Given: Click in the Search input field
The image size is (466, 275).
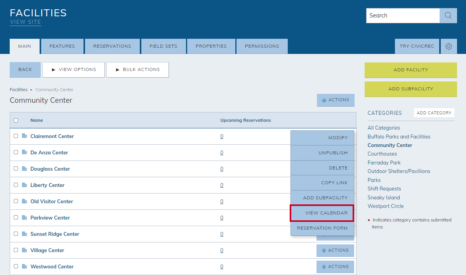Looking at the screenshot, I should pyautogui.click(x=403, y=16).
